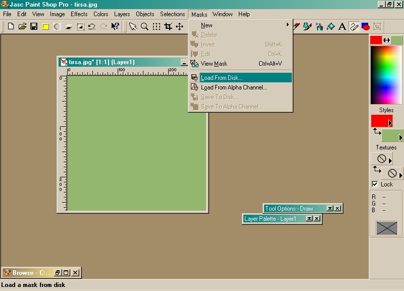
Task: Select the Zoom magnifier tool
Action: click(144, 26)
